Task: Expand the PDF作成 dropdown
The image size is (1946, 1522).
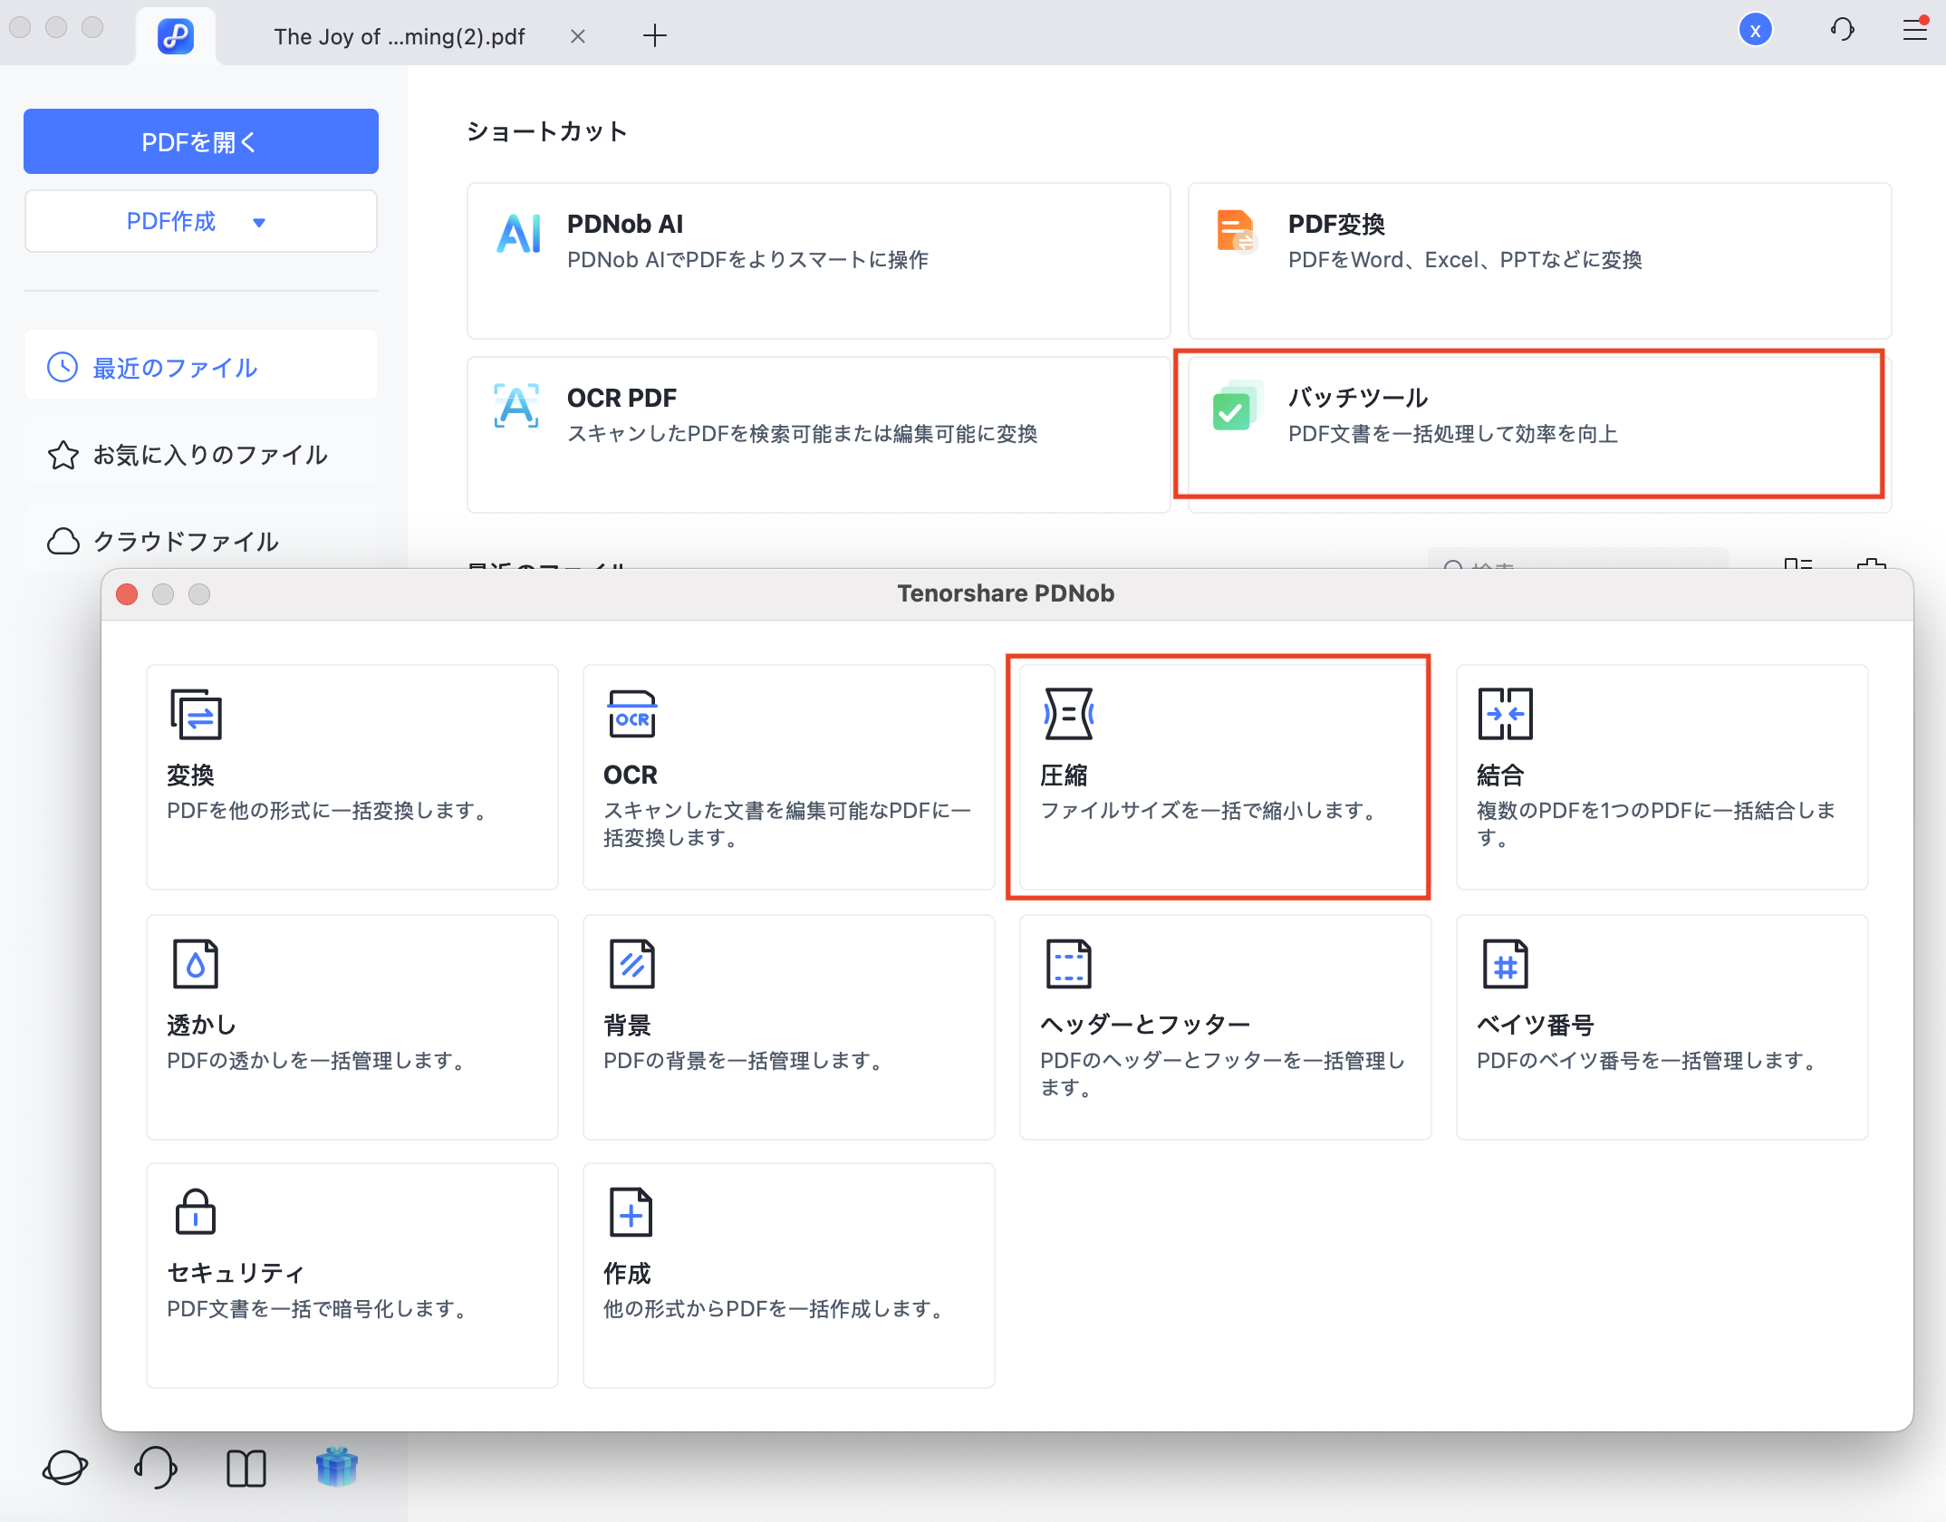Action: coord(200,220)
